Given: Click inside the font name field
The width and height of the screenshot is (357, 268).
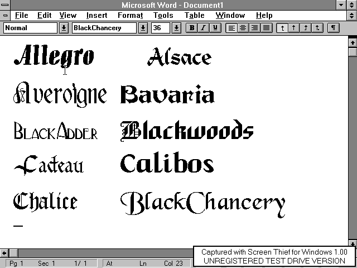Looking at the screenshot, I should coord(104,27).
